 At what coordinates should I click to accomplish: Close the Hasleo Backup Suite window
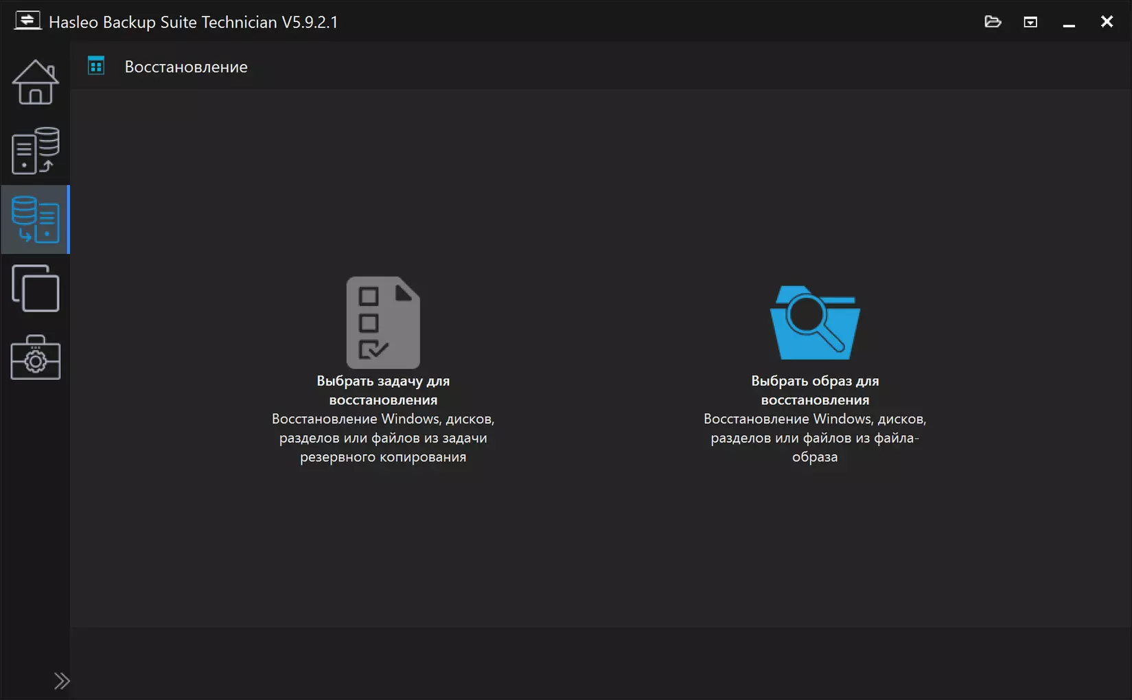(1107, 21)
